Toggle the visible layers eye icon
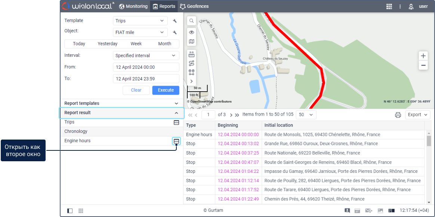Screen dimensions: 435x217 191,33
